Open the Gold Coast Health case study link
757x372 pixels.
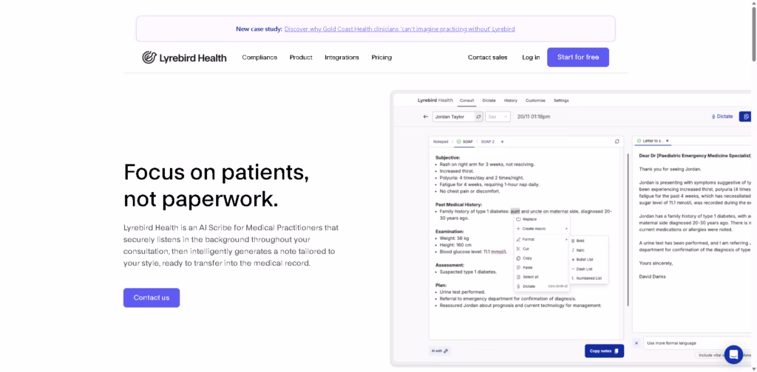coord(399,29)
